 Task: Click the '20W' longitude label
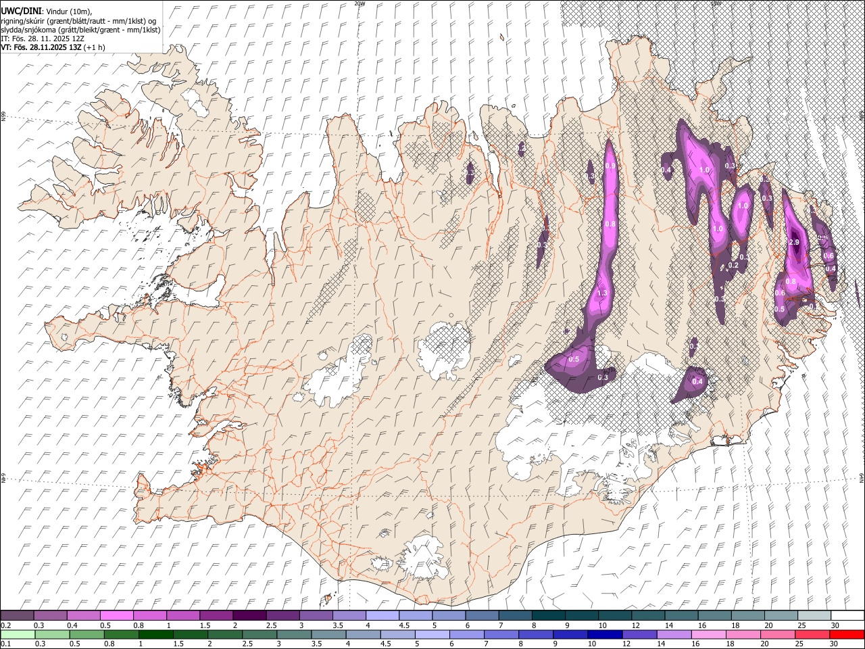click(x=360, y=3)
